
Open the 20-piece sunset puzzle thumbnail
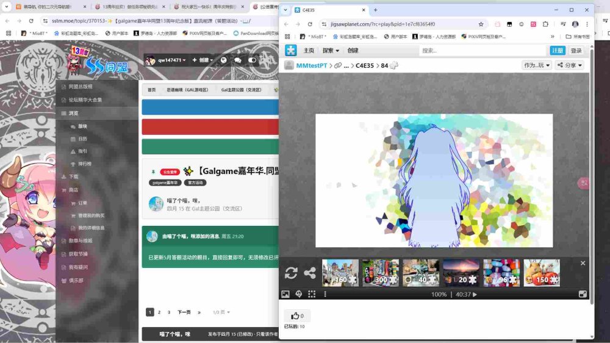click(x=461, y=273)
